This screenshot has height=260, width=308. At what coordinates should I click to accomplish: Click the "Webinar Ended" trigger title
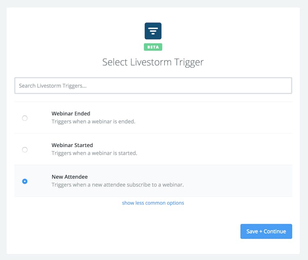click(x=71, y=114)
